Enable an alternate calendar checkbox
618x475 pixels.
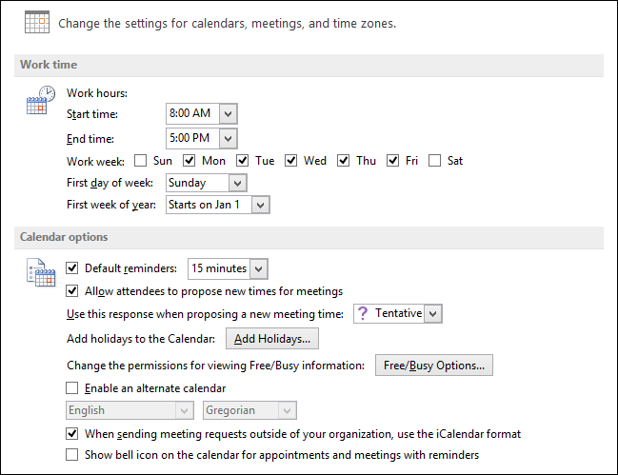click(x=72, y=388)
